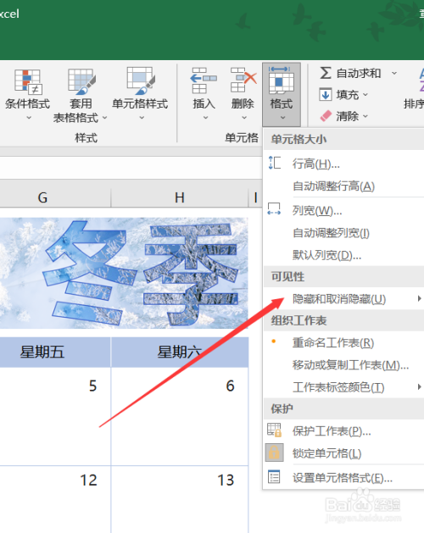Open 设置单元格格式(E)... menu entry
424x533 pixels.
point(343,478)
